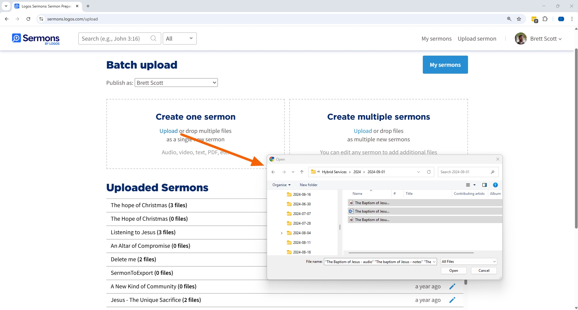Screen dimensions: 578x310
Task: Click the search magnifier icon in sermon search
Action: 153,38
